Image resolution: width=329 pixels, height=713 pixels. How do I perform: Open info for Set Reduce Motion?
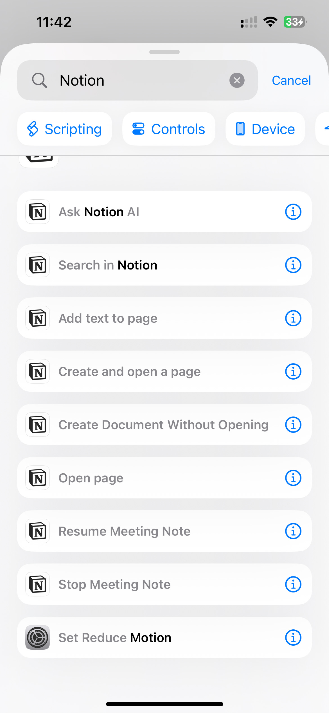click(x=293, y=638)
